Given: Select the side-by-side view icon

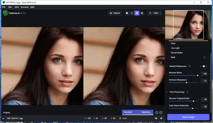Looking at the screenshot, I should [137, 13].
